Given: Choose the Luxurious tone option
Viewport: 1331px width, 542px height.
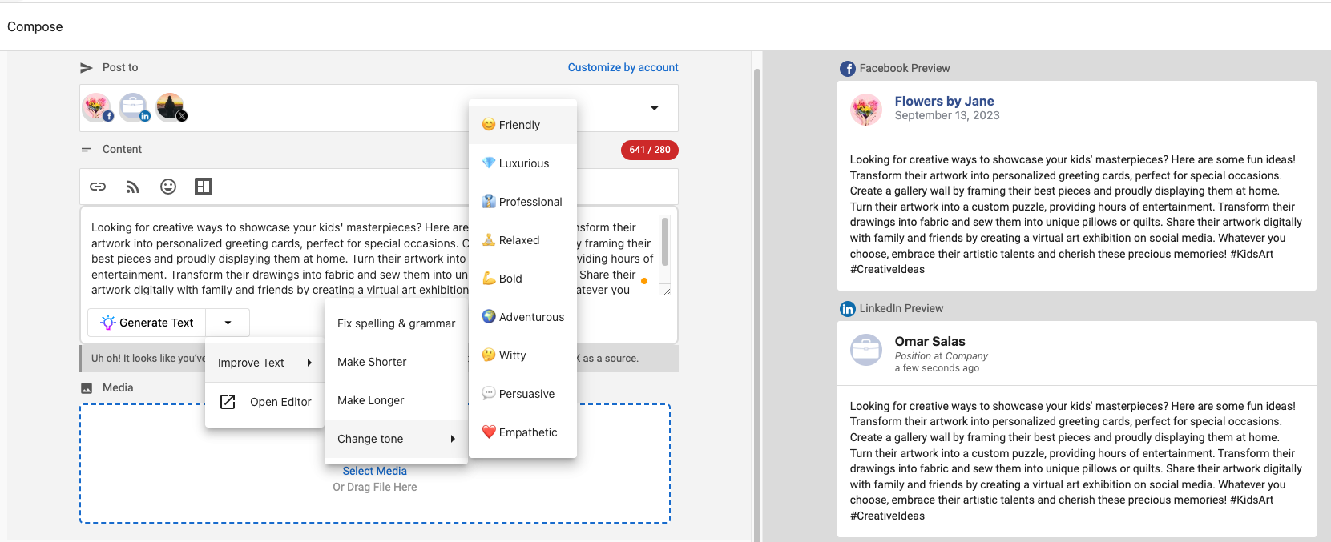Looking at the screenshot, I should (522, 163).
